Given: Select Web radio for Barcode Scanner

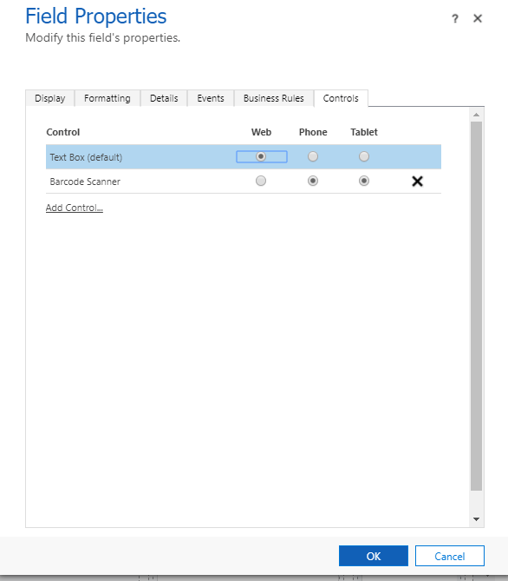Looking at the screenshot, I should coord(261,181).
